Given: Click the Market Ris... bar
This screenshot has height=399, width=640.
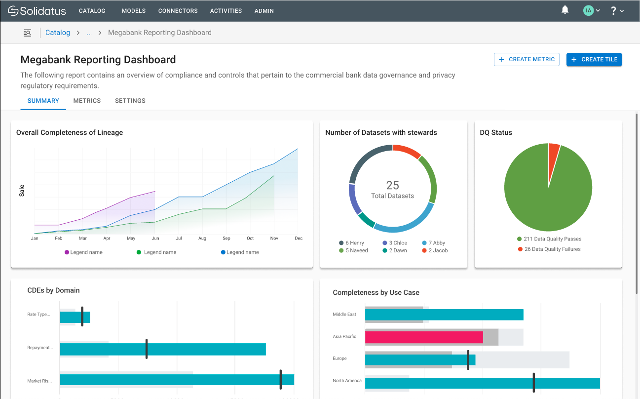Looking at the screenshot, I should click(x=177, y=380).
